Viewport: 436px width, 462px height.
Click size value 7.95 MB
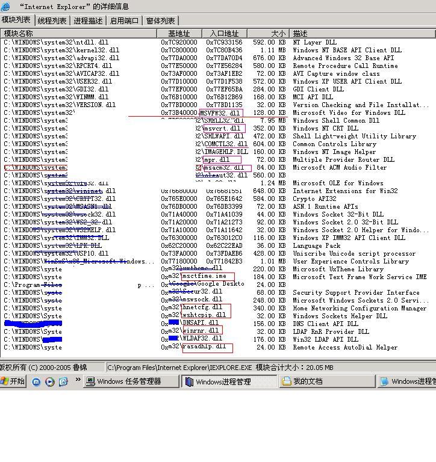pyautogui.click(x=273, y=120)
